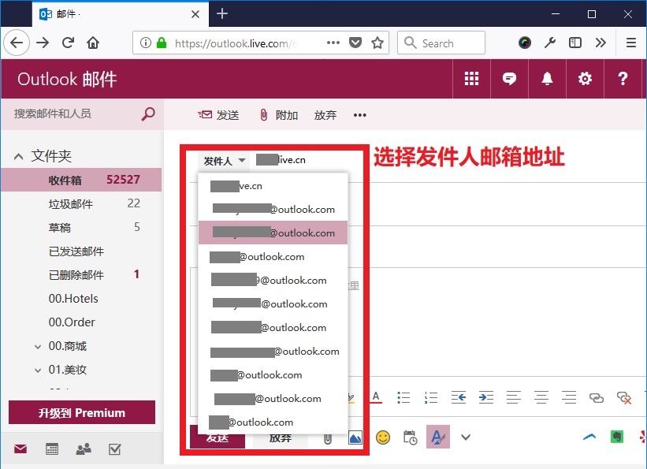Show notifications bell

(x=547, y=79)
